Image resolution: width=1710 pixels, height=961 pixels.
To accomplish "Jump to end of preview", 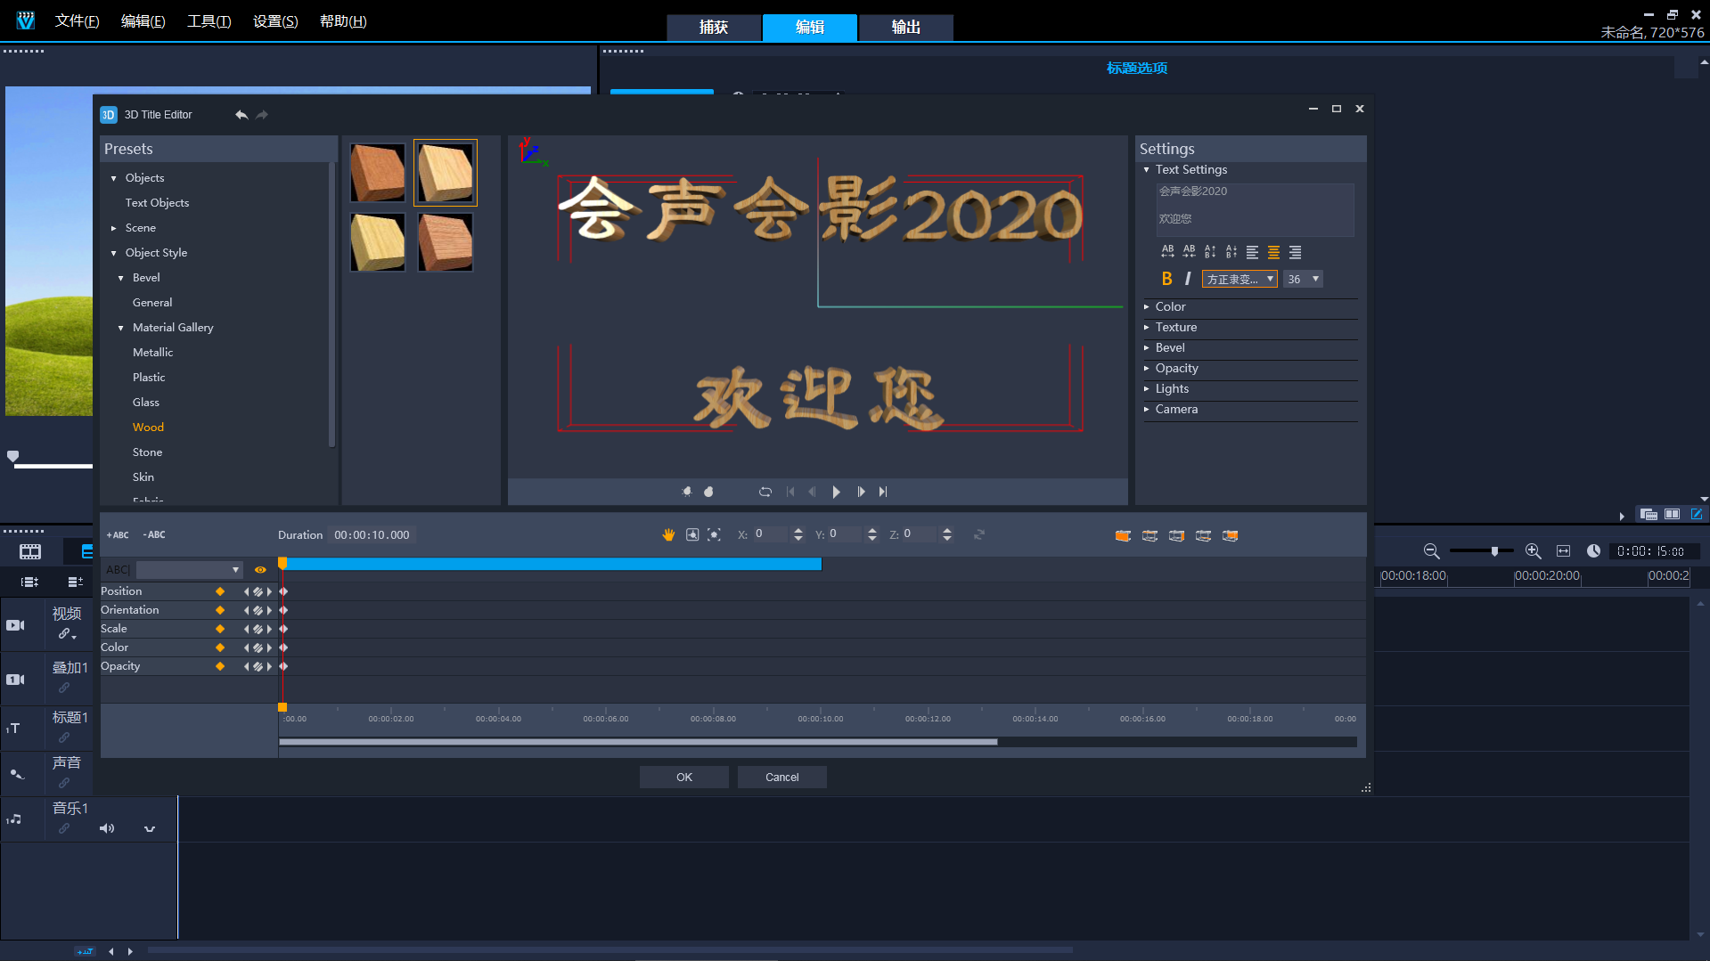I will point(883,492).
